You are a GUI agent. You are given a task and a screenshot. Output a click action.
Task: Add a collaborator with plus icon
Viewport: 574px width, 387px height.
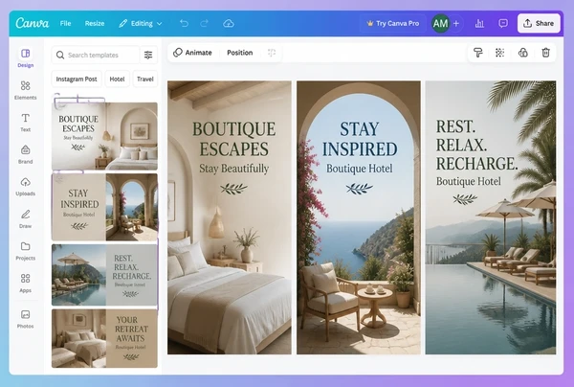pyautogui.click(x=456, y=23)
